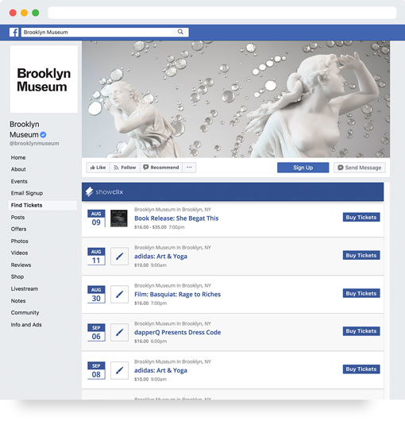
Task: Open Livestream in sidebar
Action: click(25, 289)
